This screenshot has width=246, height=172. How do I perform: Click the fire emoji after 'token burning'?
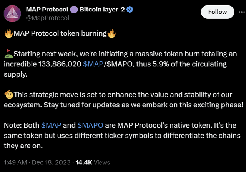point(111,33)
